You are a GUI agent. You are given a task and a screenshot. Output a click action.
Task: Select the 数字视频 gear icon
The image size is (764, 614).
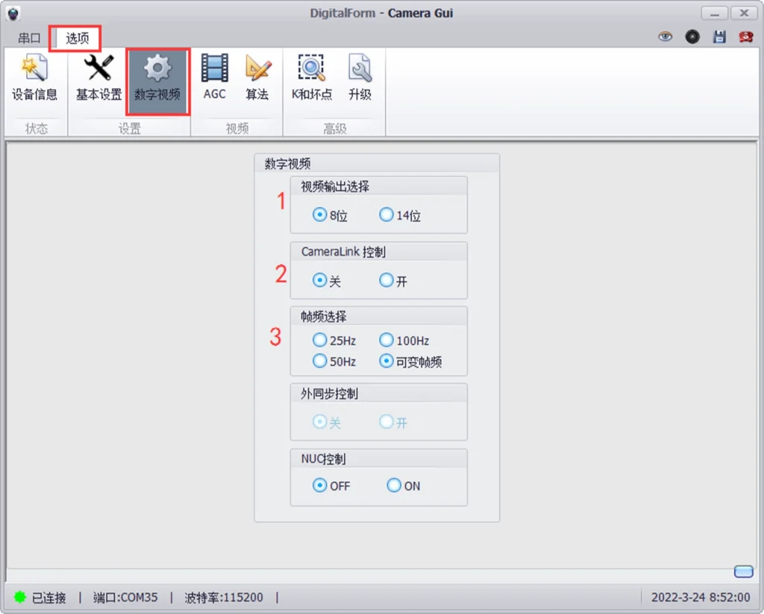point(157,78)
